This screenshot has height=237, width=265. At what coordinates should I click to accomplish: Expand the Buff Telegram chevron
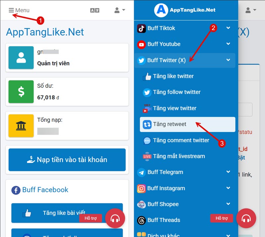228,172
